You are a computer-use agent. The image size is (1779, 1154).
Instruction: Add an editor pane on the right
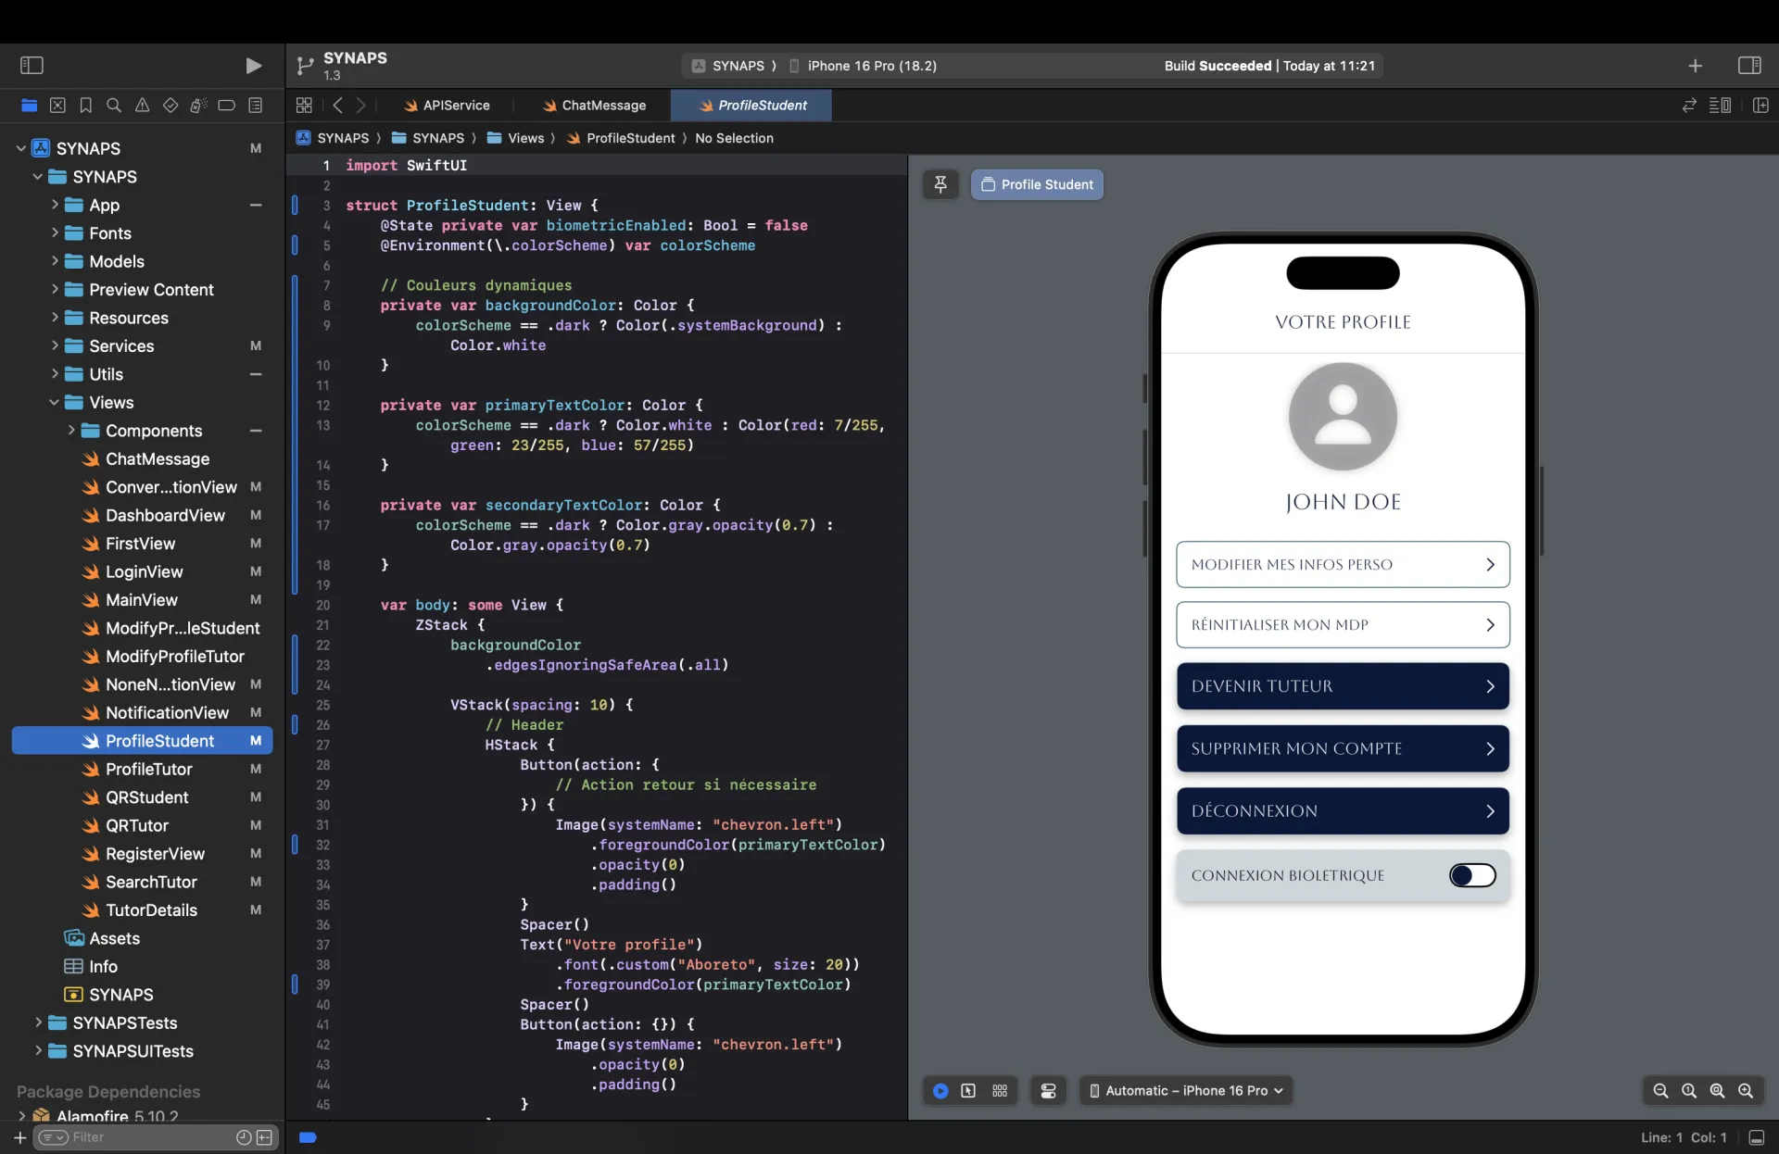coord(1761,106)
